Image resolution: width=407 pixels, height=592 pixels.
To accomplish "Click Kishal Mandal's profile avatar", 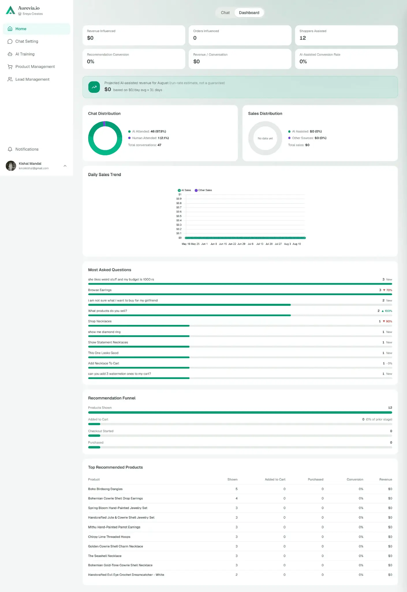I will 11,166.
